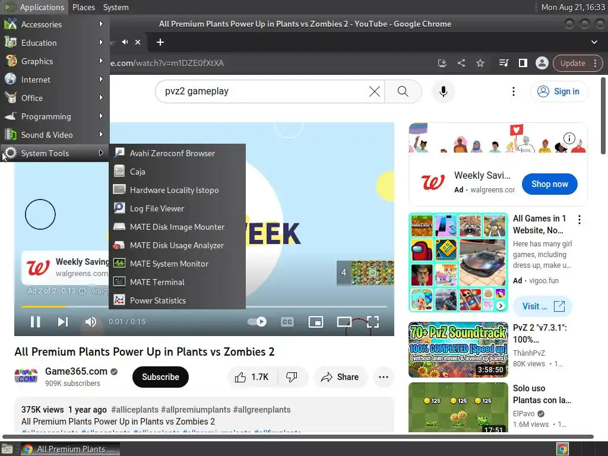Expand the Sound & Video submenu

(x=55, y=135)
